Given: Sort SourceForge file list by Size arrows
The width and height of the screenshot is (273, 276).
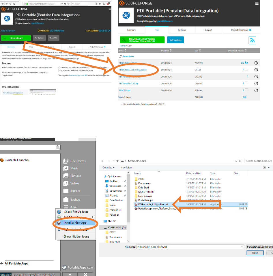Looking at the screenshot, I should [200, 51].
